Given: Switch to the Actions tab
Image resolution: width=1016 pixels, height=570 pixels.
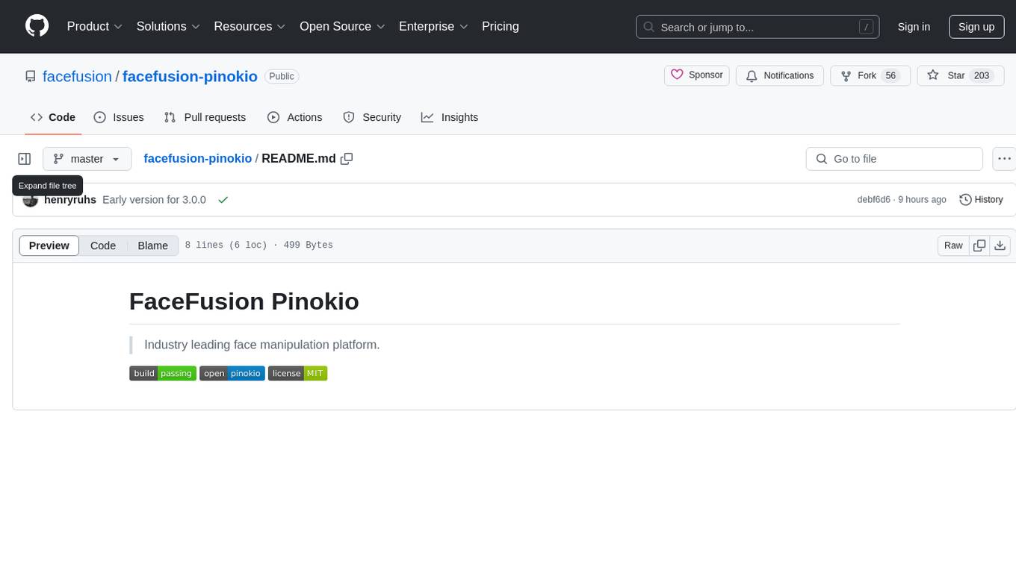Looking at the screenshot, I should click(x=294, y=117).
